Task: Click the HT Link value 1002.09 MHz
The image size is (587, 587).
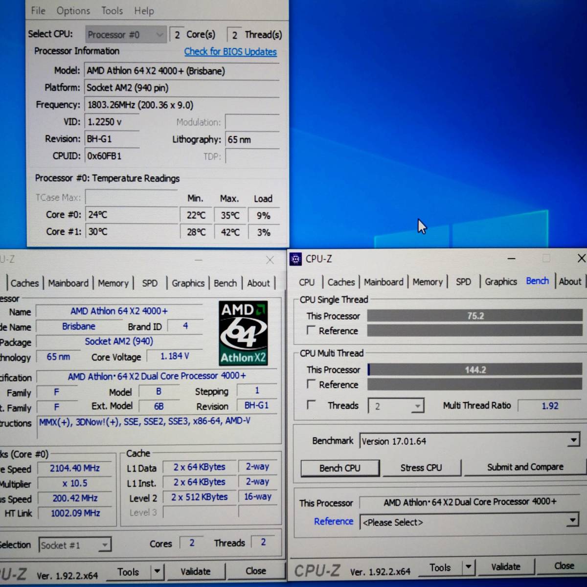Action: pos(75,513)
